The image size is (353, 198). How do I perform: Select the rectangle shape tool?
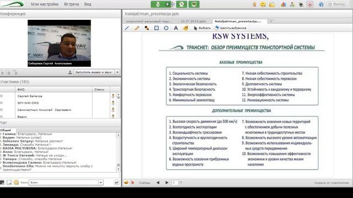[157, 28]
